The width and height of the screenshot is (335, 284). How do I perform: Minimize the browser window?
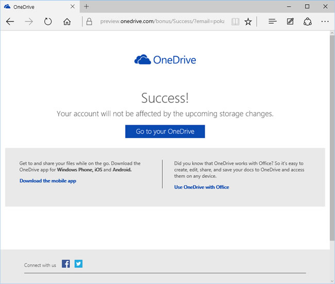tap(289, 6)
